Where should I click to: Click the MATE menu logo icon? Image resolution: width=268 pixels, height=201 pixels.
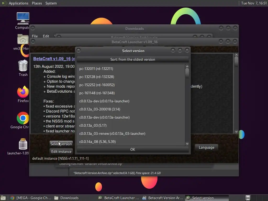click(4, 3)
